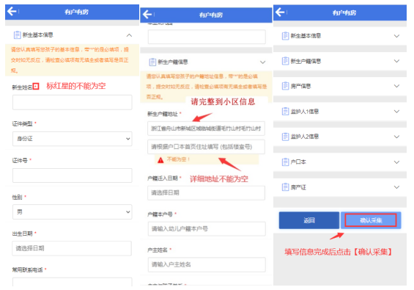Click the 请输入幼儿户籍本户号 field
The height and width of the screenshot is (290, 414).
pyautogui.click(x=207, y=228)
